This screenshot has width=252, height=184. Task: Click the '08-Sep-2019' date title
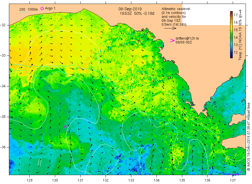click(x=130, y=9)
